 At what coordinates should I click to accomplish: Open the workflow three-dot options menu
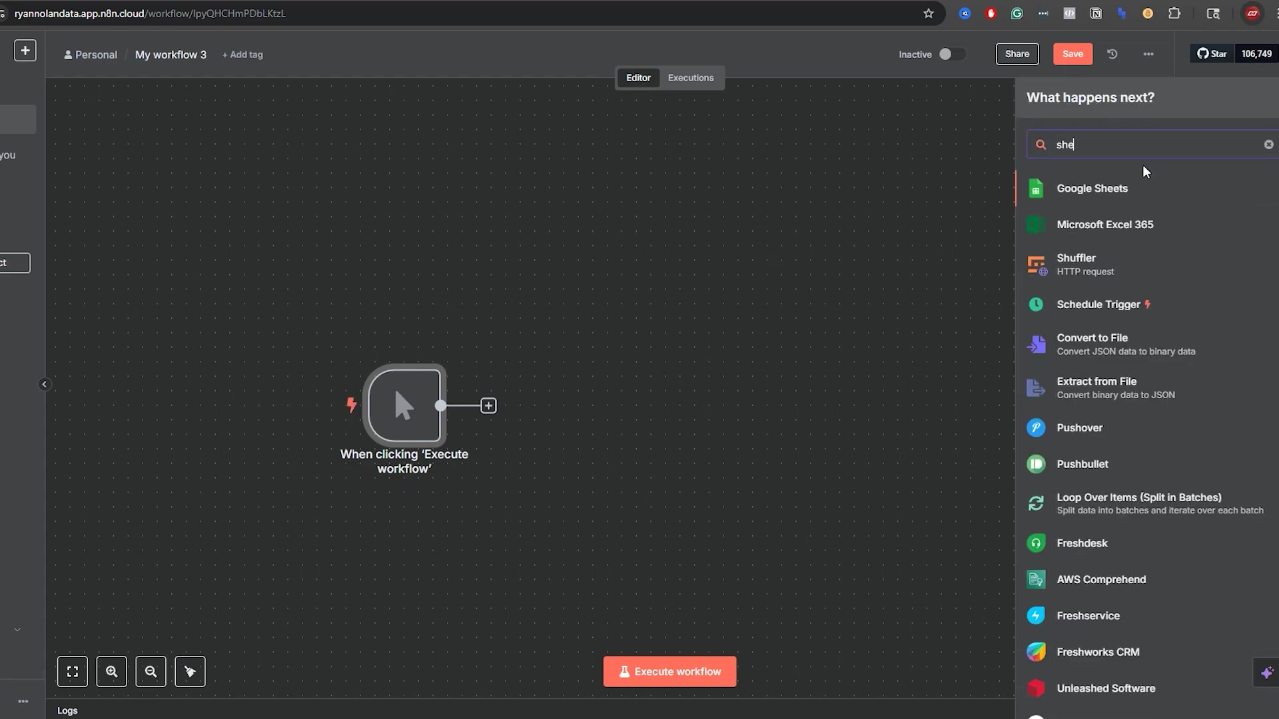1148,54
